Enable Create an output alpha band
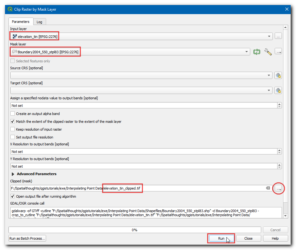This screenshot has height=250, width=296. pyautogui.click(x=13, y=114)
